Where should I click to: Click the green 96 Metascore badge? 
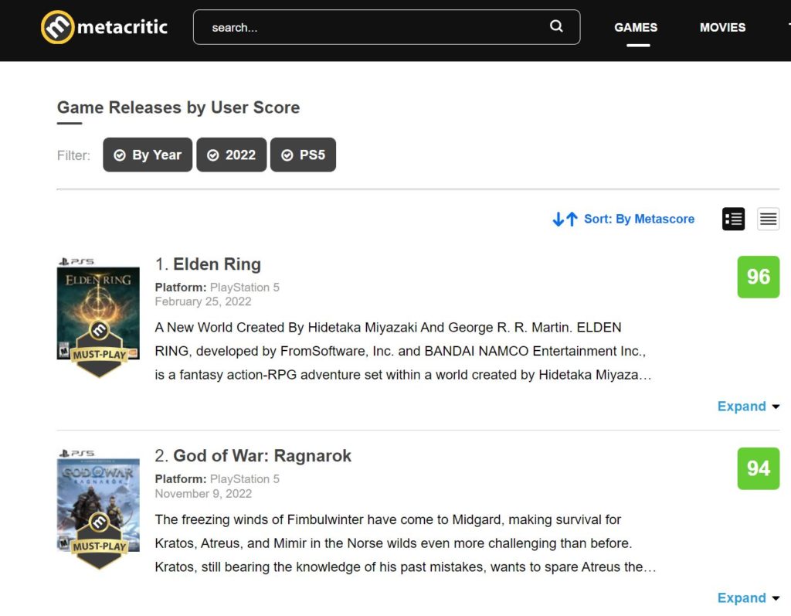758,277
